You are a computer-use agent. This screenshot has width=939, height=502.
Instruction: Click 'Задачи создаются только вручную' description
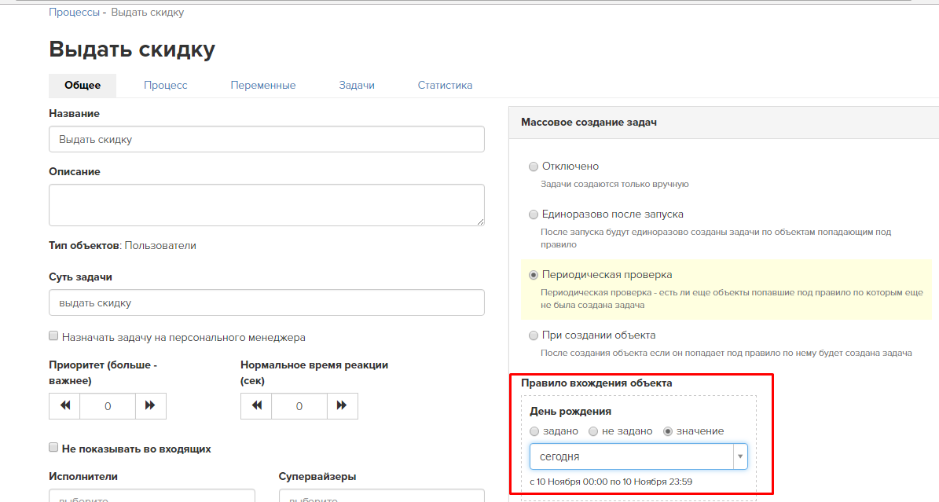pyautogui.click(x=614, y=184)
